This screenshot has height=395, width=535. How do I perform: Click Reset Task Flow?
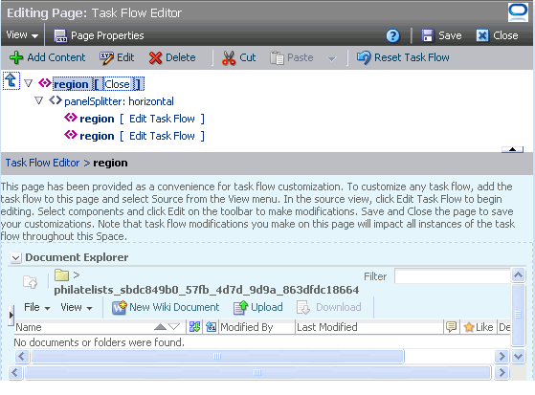click(403, 57)
